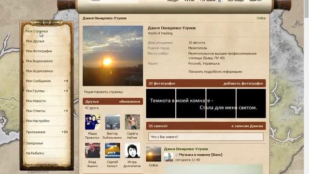Viewport: 309px width, 174px height.
Task: Open photo thumbnail reading 'я светом.'
Action: 251,103
